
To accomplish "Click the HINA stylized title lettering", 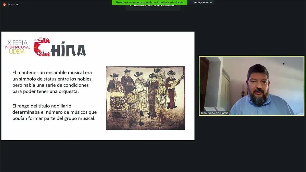I will click(x=68, y=50).
